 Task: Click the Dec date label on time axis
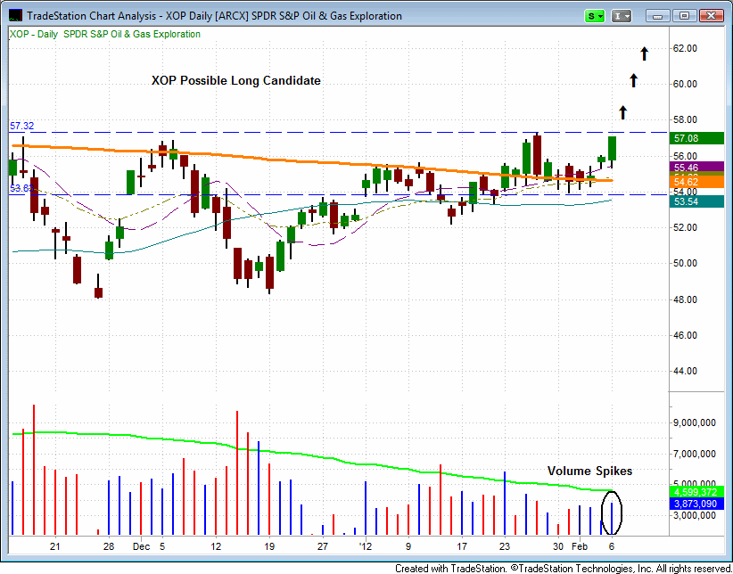pos(141,546)
